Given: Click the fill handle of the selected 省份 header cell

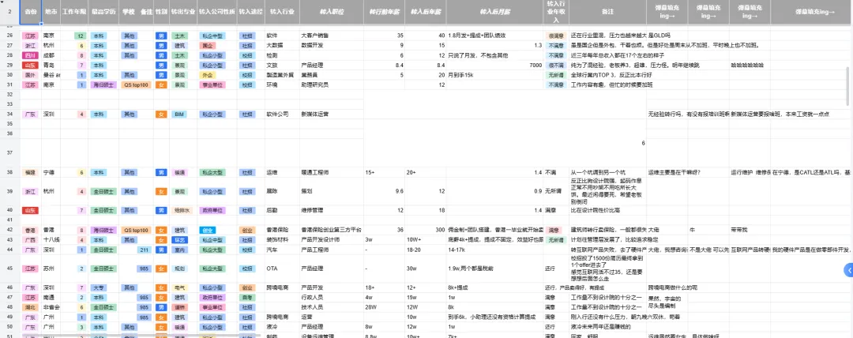Looking at the screenshot, I should pyautogui.click(x=41, y=24).
